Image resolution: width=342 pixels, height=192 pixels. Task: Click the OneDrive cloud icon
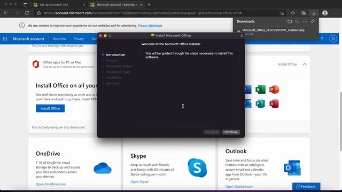(103, 168)
